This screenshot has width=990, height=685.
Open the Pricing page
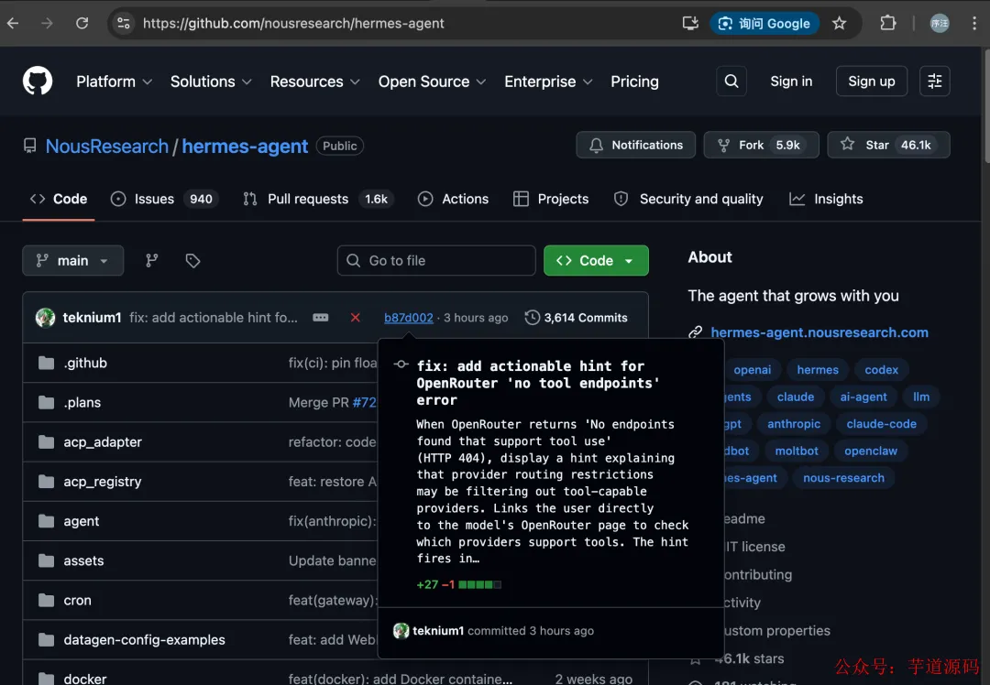coord(634,82)
